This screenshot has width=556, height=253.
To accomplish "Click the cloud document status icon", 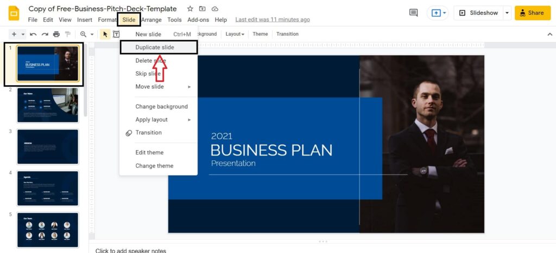I will [x=214, y=9].
